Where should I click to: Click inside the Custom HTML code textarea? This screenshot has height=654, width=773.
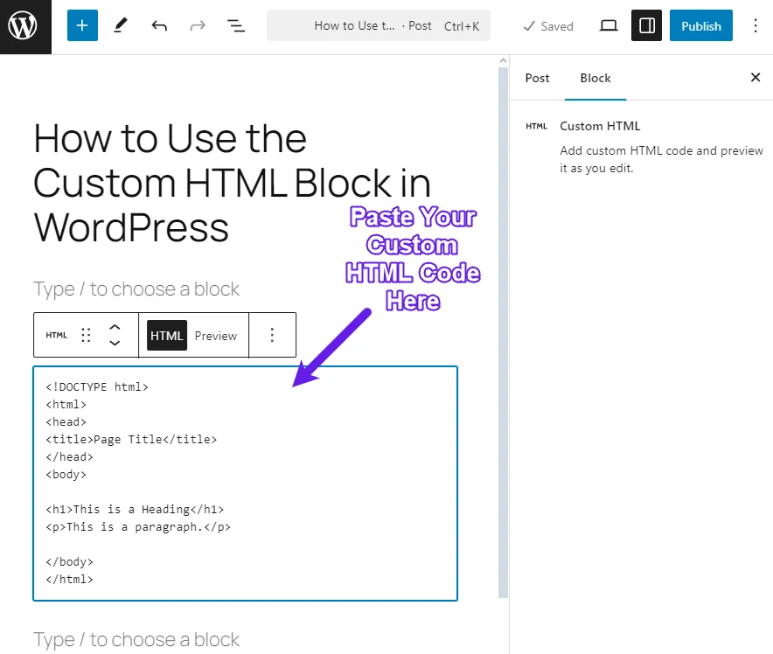click(245, 483)
